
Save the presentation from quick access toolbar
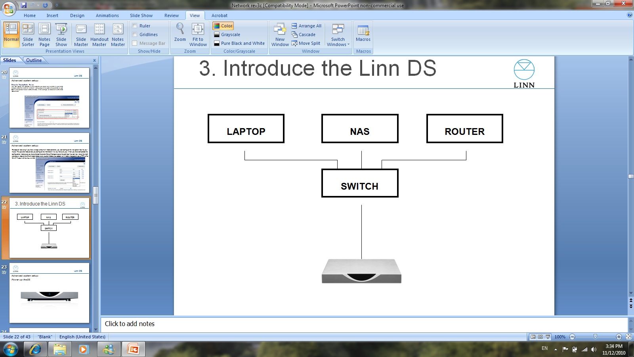coord(24,5)
